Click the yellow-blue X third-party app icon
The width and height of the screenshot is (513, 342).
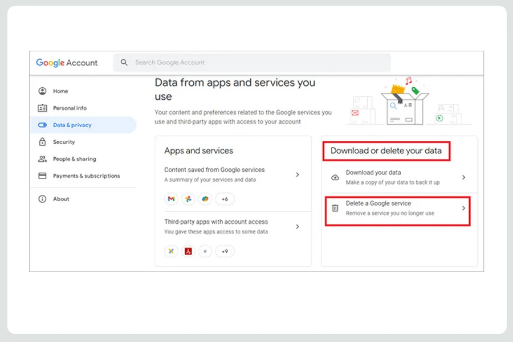[171, 251]
